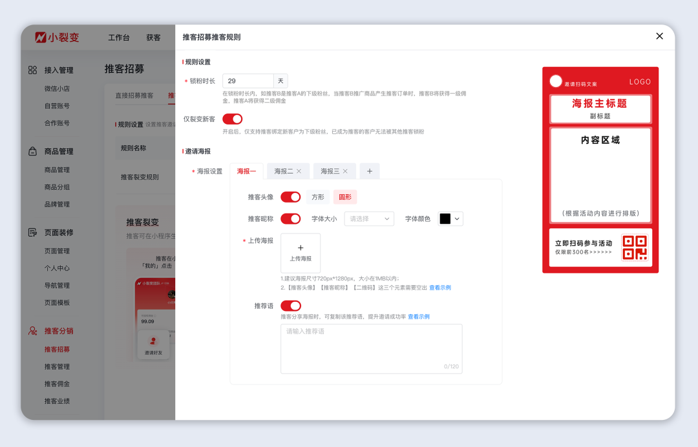The width and height of the screenshot is (698, 447).
Task: Click the 推客分销 sidebar icon
Action: 32,331
